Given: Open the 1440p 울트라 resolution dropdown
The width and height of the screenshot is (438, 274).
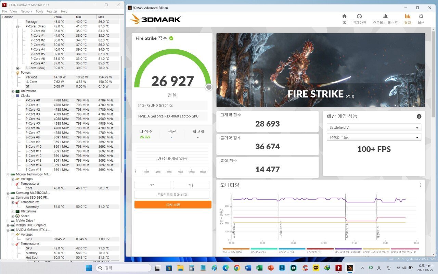Looking at the screenshot, I should [374, 137].
